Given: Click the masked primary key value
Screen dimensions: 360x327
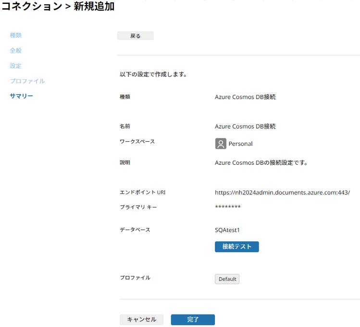Looking at the screenshot, I should pos(228,207).
